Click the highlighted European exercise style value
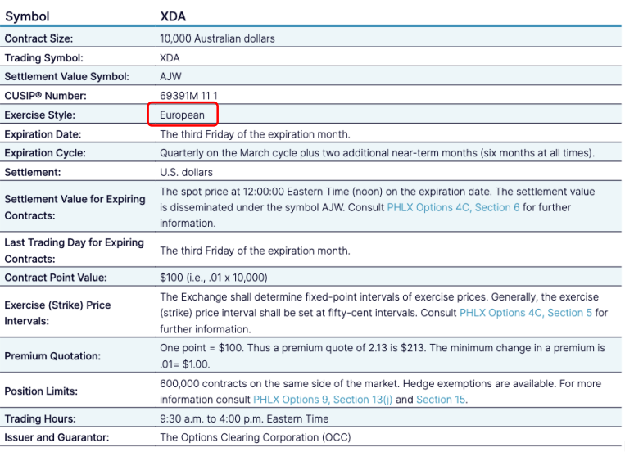625x452 pixels. tap(183, 115)
